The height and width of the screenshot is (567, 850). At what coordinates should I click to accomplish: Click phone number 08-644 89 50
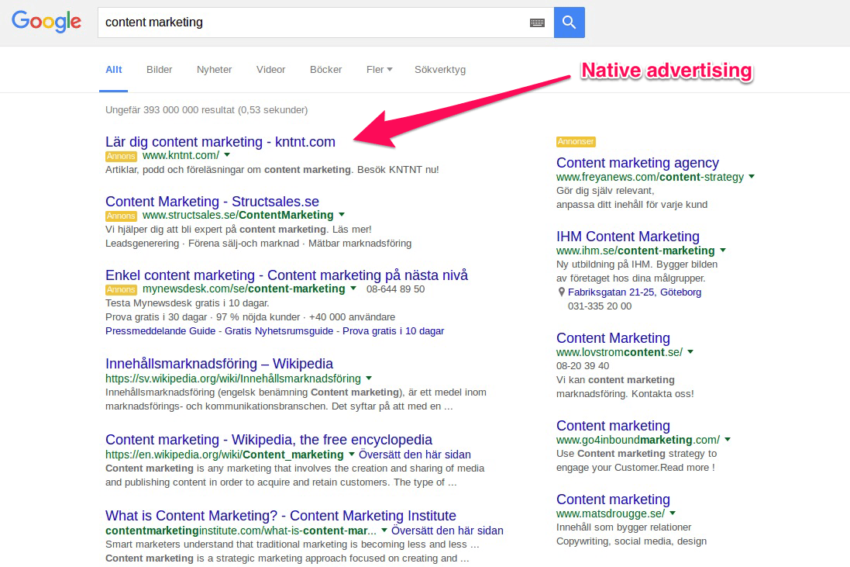[396, 289]
